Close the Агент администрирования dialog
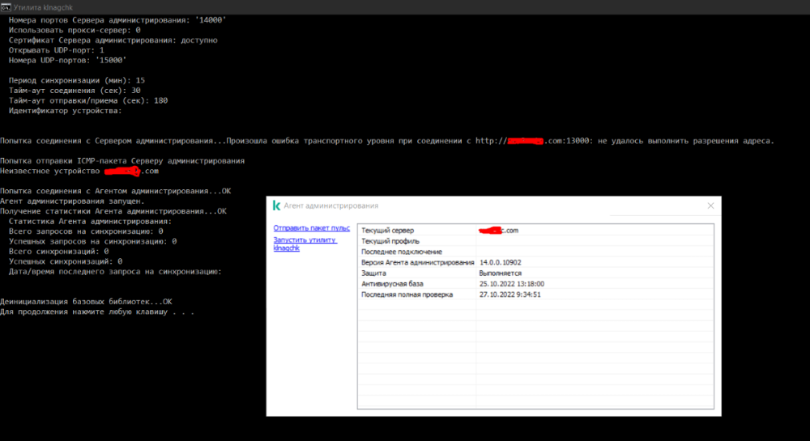The width and height of the screenshot is (810, 441). (710, 206)
